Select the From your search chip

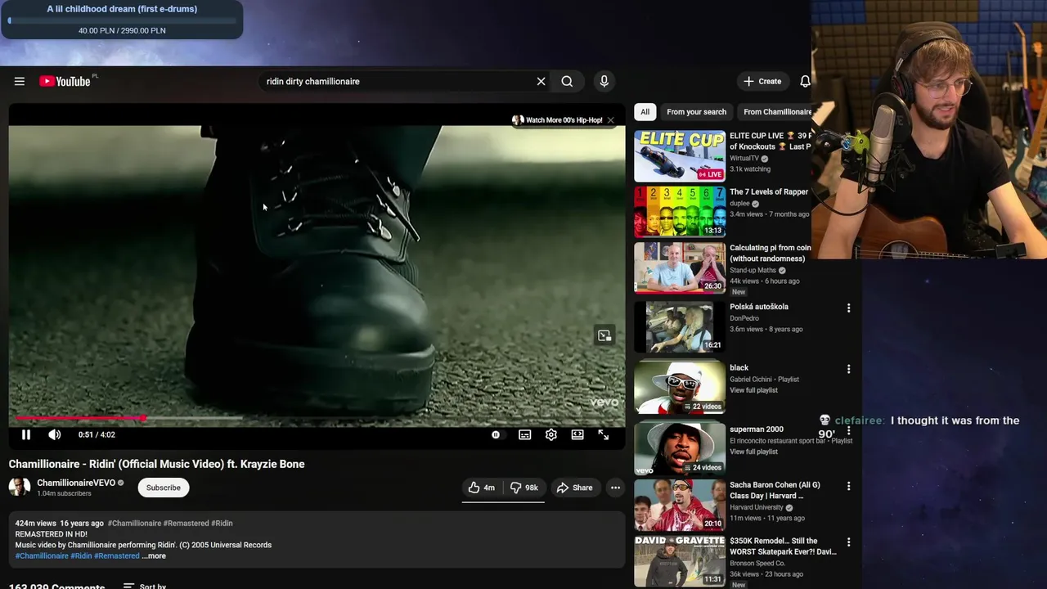pyautogui.click(x=696, y=112)
